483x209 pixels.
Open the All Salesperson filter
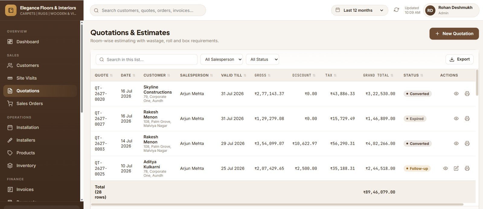(x=222, y=59)
